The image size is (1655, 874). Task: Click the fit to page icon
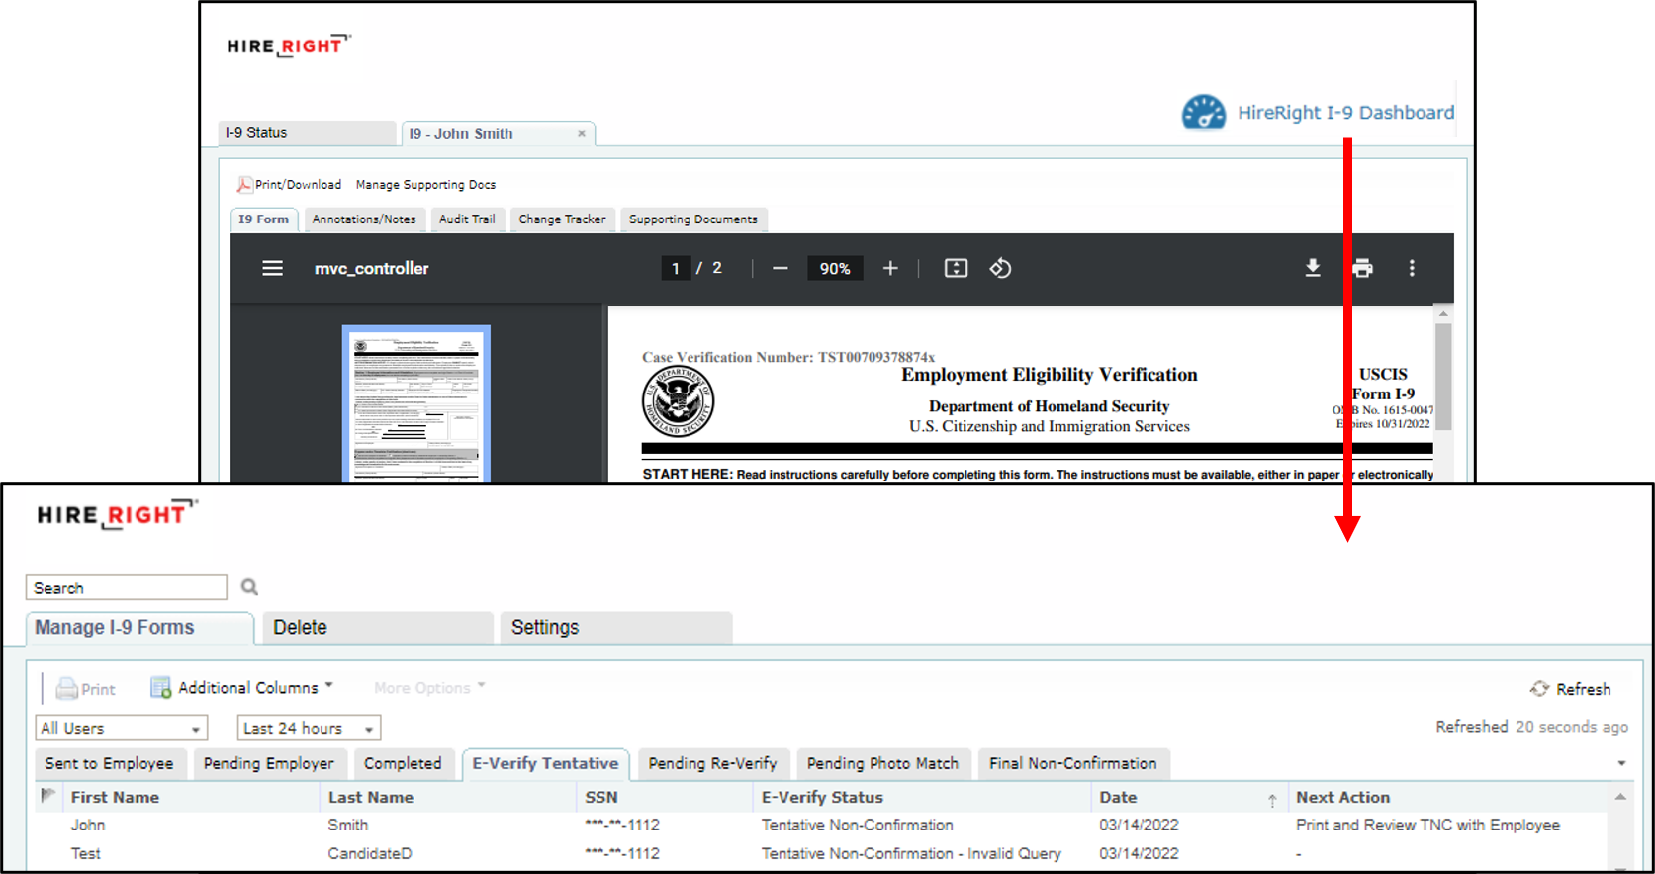956,268
